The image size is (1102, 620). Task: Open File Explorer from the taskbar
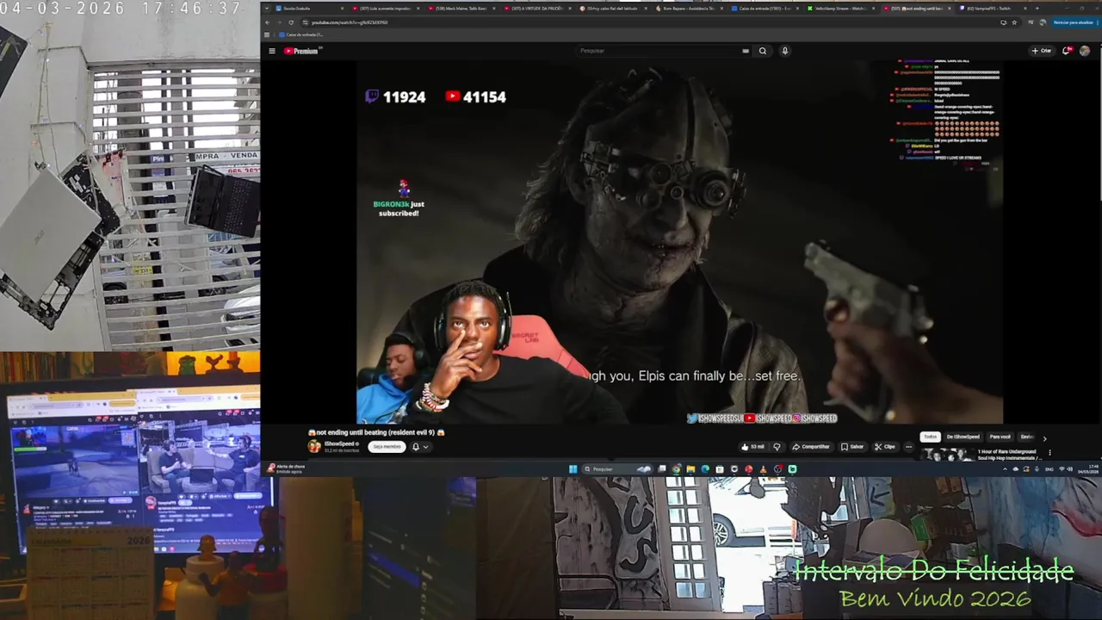[690, 469]
